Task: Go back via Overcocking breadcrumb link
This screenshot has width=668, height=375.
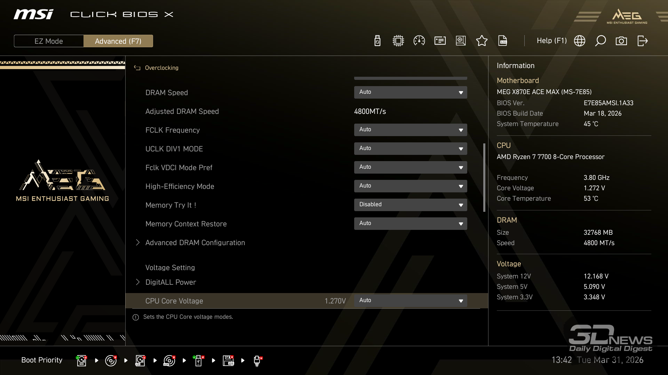Action: pos(161,68)
